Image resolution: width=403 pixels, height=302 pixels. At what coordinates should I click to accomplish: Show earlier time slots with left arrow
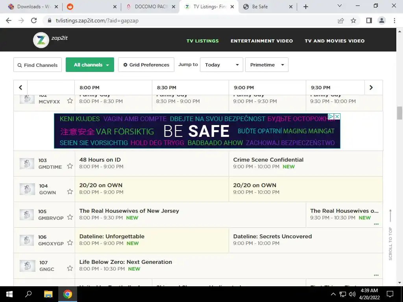tap(20, 88)
